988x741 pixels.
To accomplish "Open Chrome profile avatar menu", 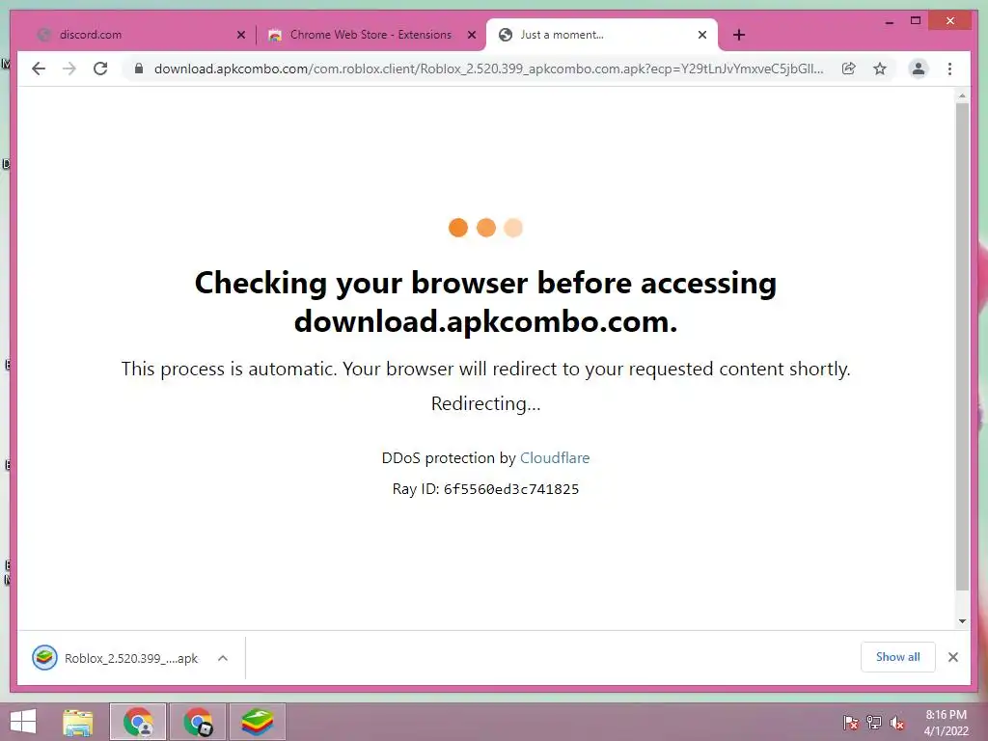I will coord(919,69).
